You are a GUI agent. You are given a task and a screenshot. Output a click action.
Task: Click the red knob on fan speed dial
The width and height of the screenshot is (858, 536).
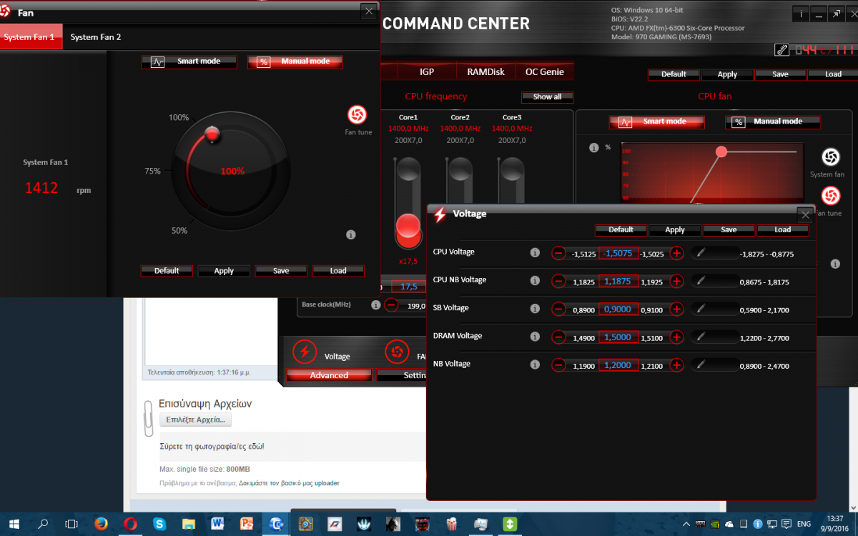(x=212, y=133)
